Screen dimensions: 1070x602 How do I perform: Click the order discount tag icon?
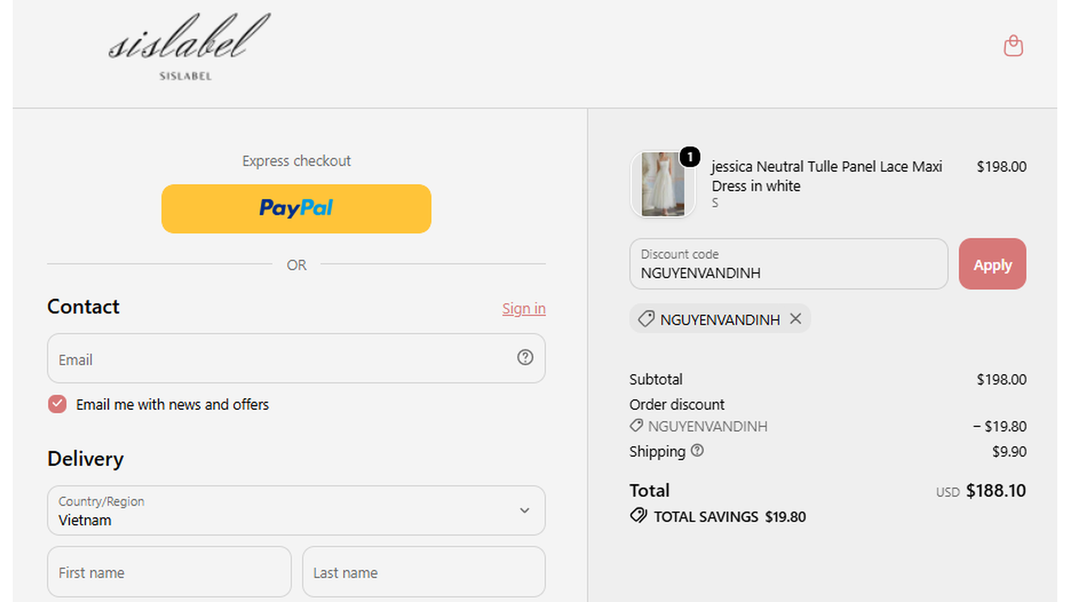[x=636, y=425]
